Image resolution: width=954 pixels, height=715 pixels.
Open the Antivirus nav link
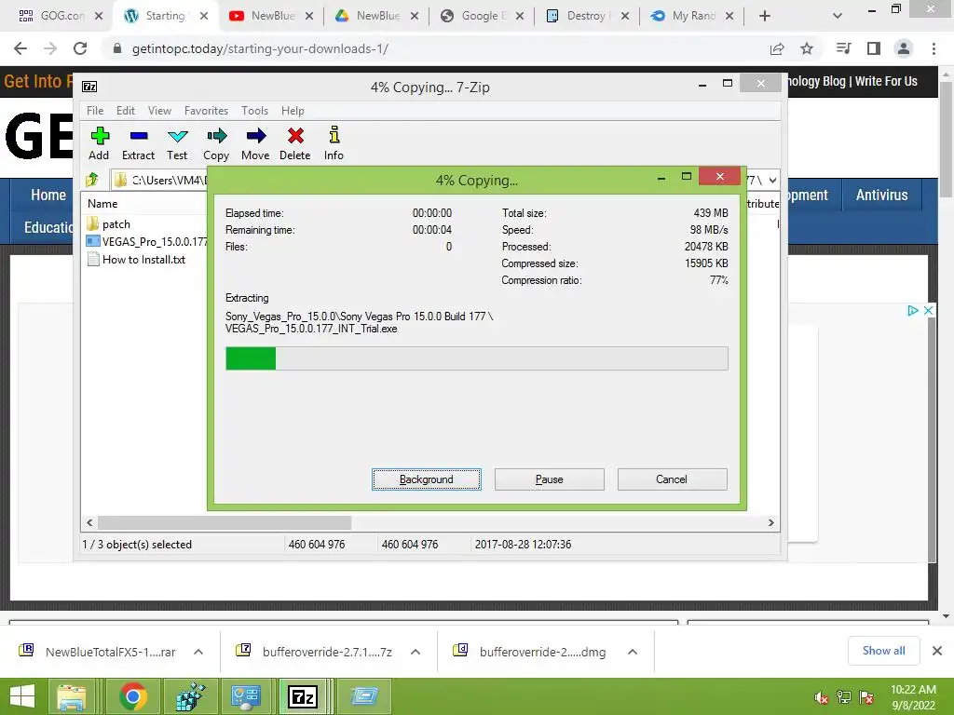tap(881, 196)
